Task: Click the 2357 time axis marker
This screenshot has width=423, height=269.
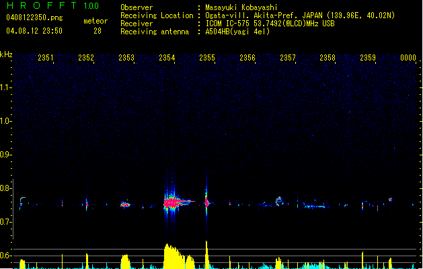Action: pyautogui.click(x=288, y=57)
